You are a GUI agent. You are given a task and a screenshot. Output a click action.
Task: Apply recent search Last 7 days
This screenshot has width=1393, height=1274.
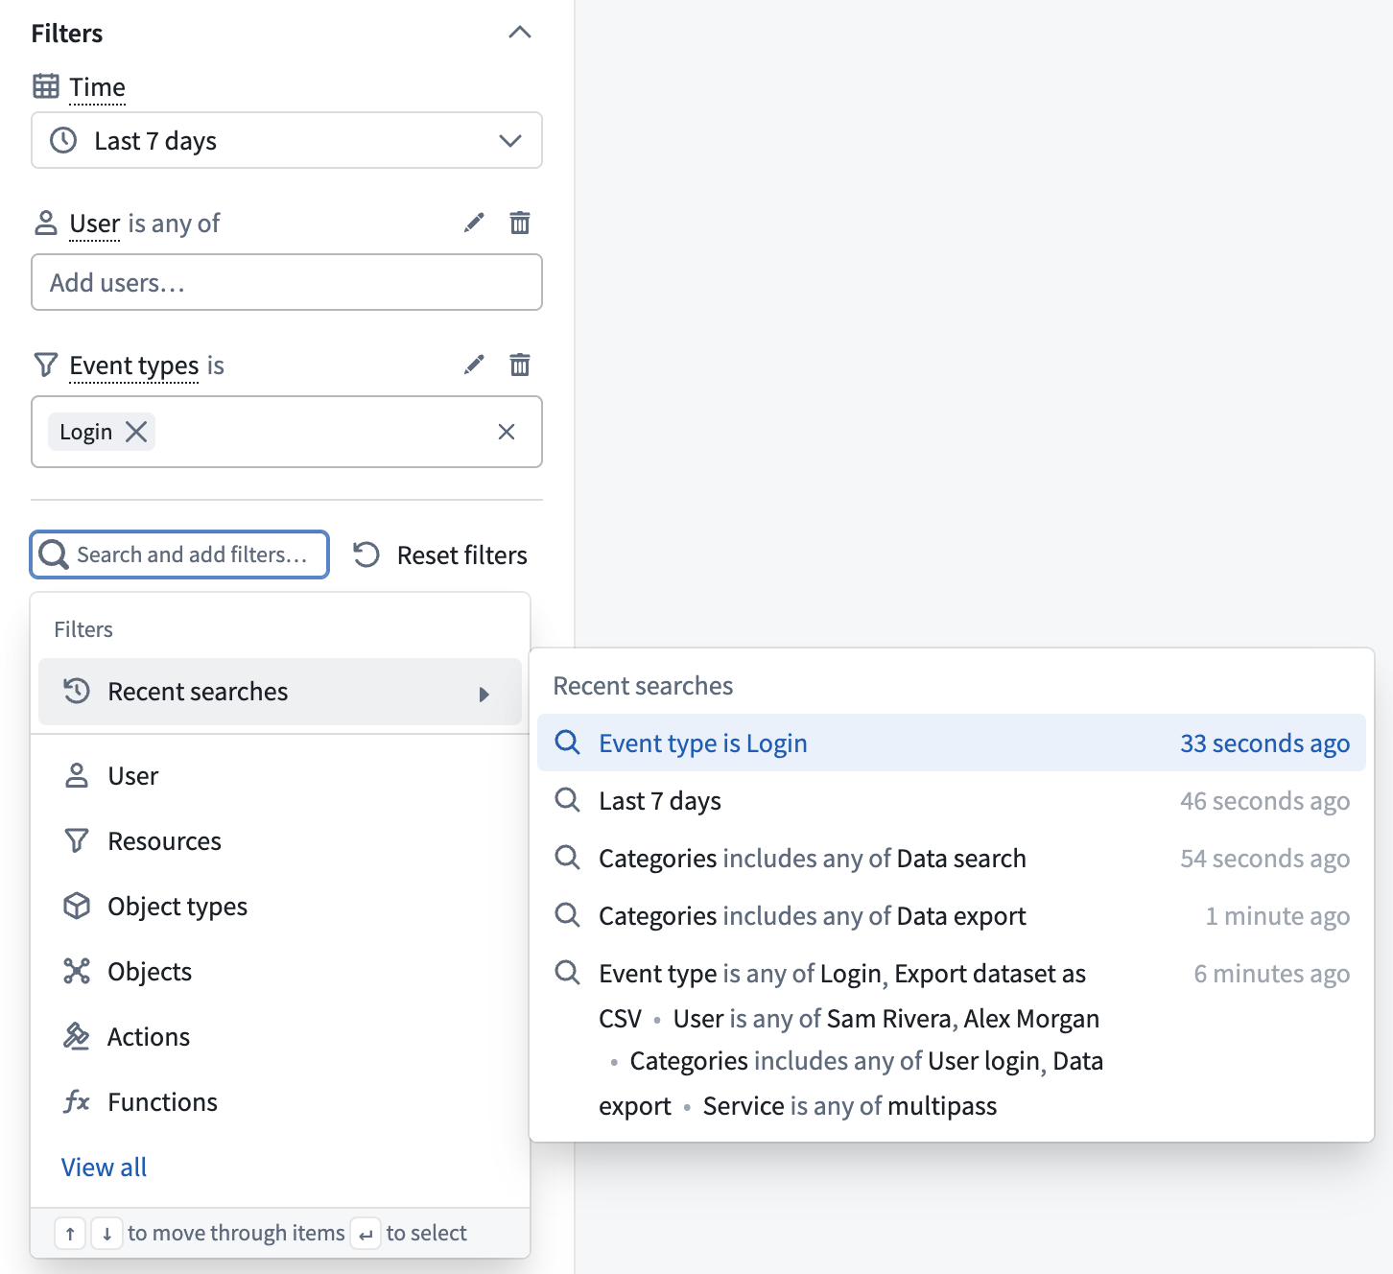(952, 800)
